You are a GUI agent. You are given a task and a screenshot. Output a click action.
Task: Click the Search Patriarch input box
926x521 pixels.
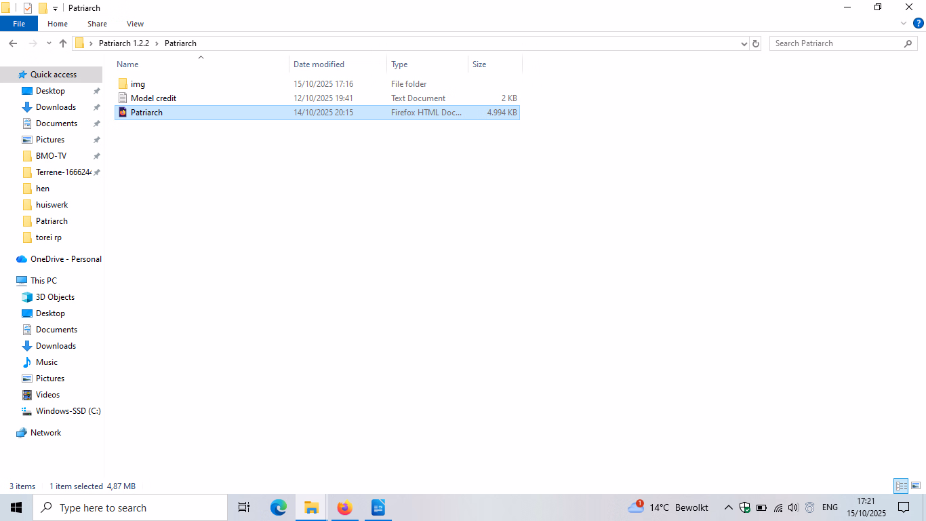(x=837, y=43)
